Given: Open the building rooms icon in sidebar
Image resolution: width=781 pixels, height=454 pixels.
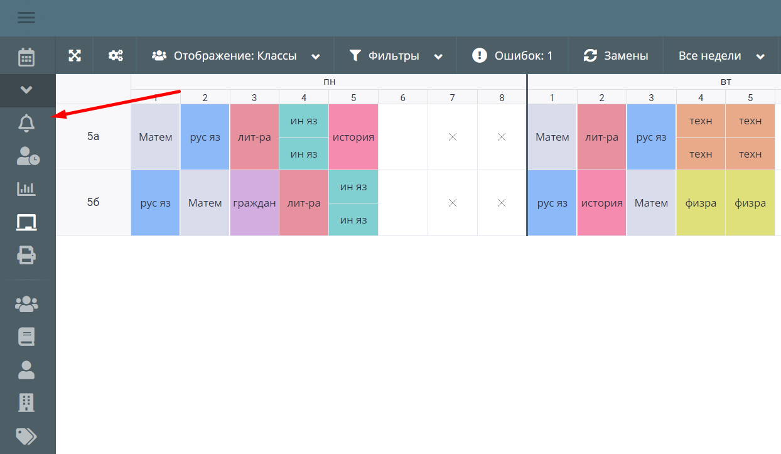Looking at the screenshot, I should click(26, 403).
